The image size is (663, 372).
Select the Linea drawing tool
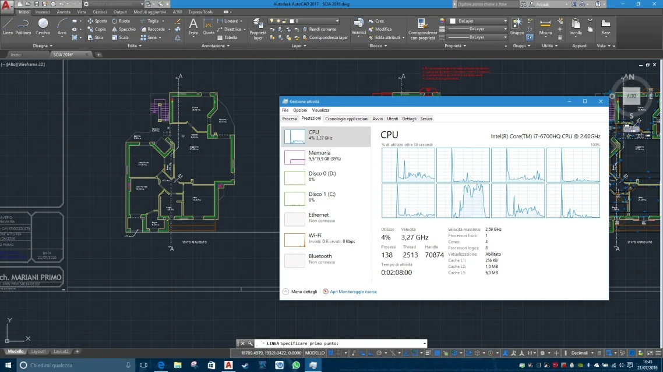pyautogui.click(x=8, y=26)
